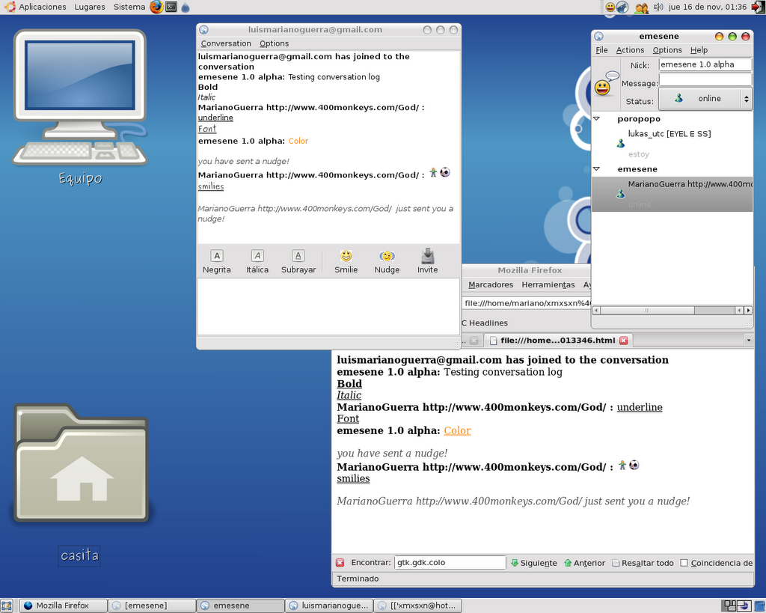The height and width of the screenshot is (613, 766).
Task: Click the blue droplet launcher in the top panel
Action: click(x=186, y=7)
